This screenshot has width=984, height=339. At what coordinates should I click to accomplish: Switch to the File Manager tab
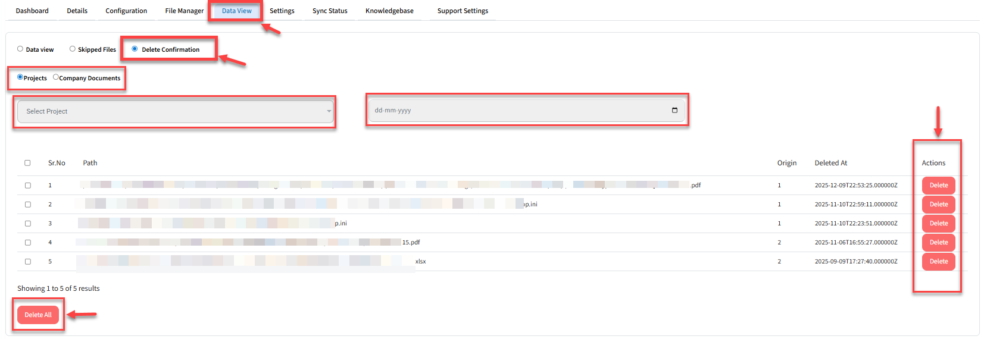184,11
